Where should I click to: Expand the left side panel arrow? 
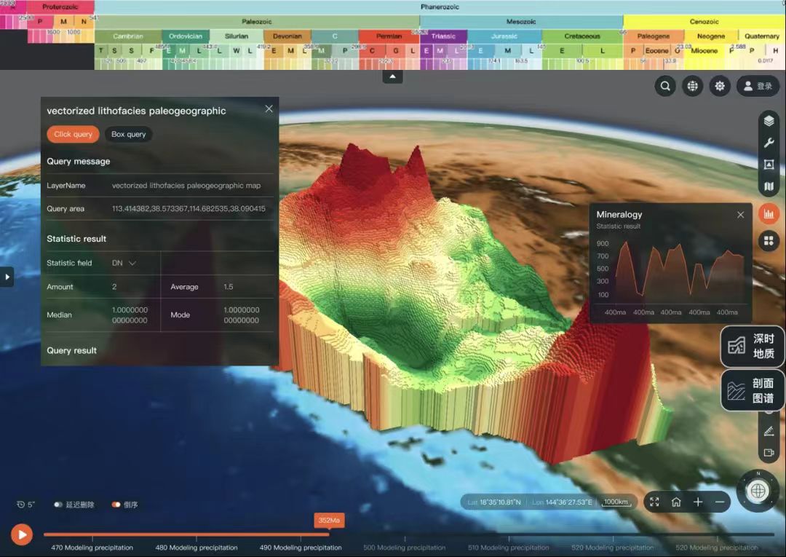(x=7, y=277)
